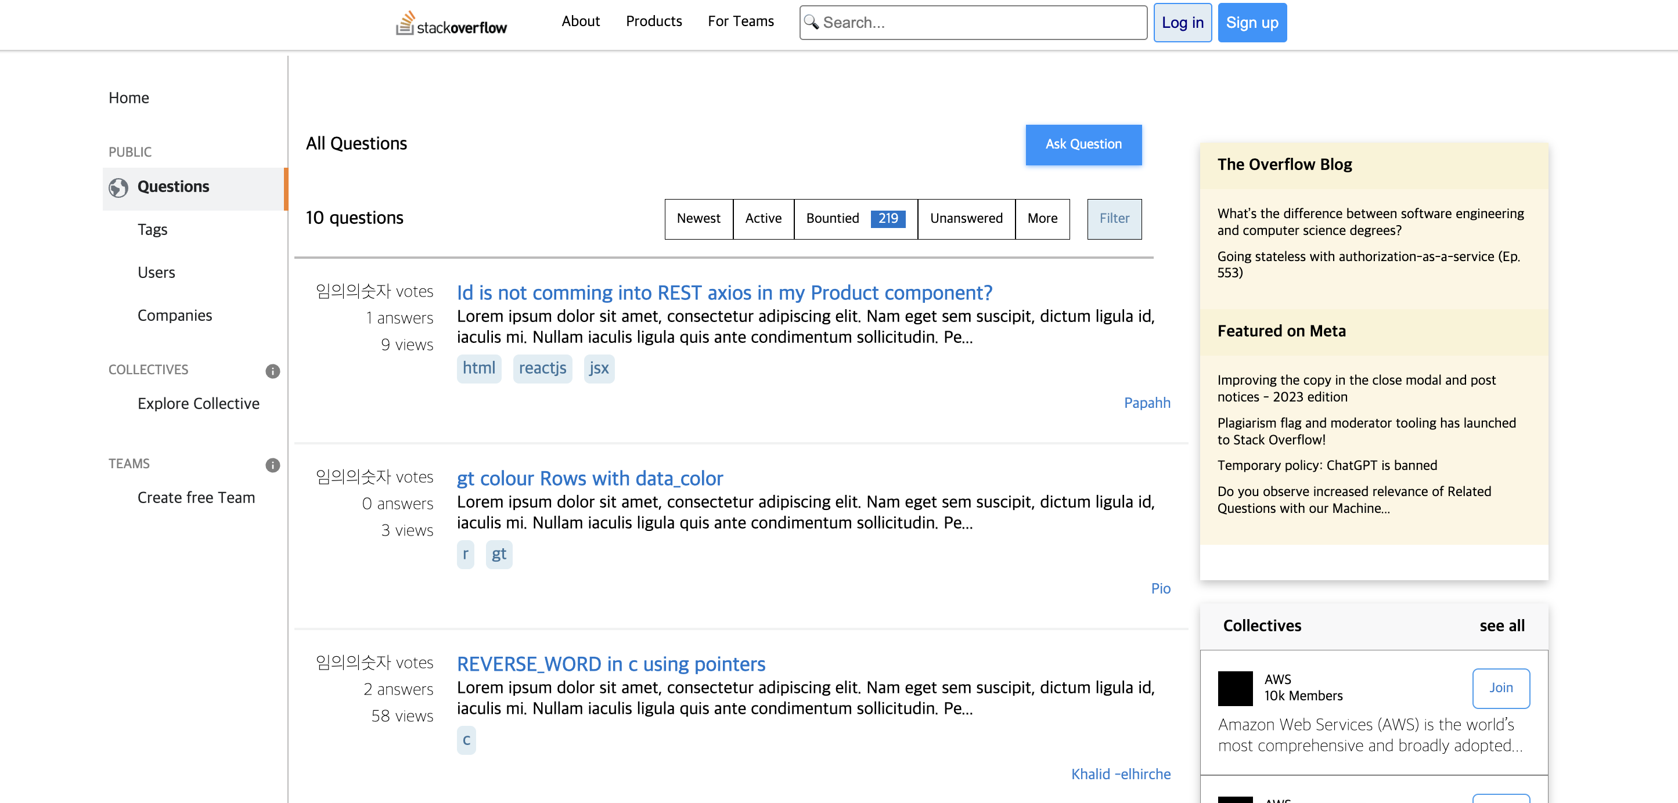Open the More sorting dropdown
The width and height of the screenshot is (1678, 803).
click(1042, 219)
